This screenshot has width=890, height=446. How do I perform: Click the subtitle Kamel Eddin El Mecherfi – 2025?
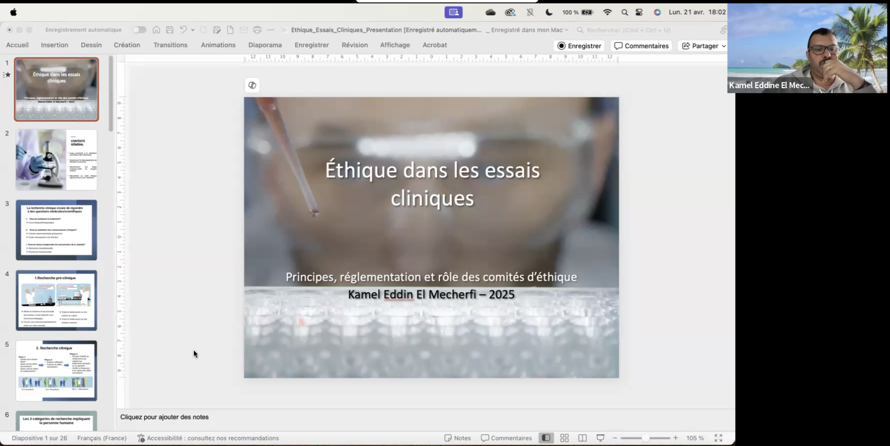431,294
